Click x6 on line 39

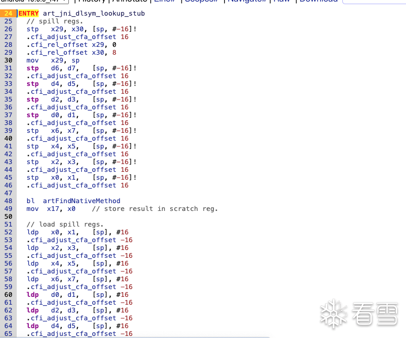(55, 131)
